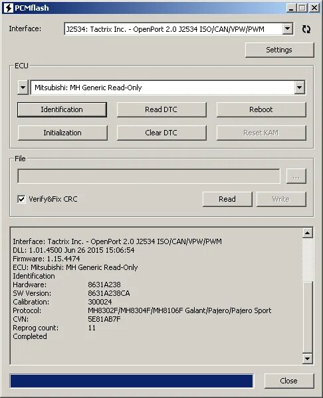The height and width of the screenshot is (398, 323).
Task: Click the PCMflash lightning title icon
Action: [x=9, y=8]
